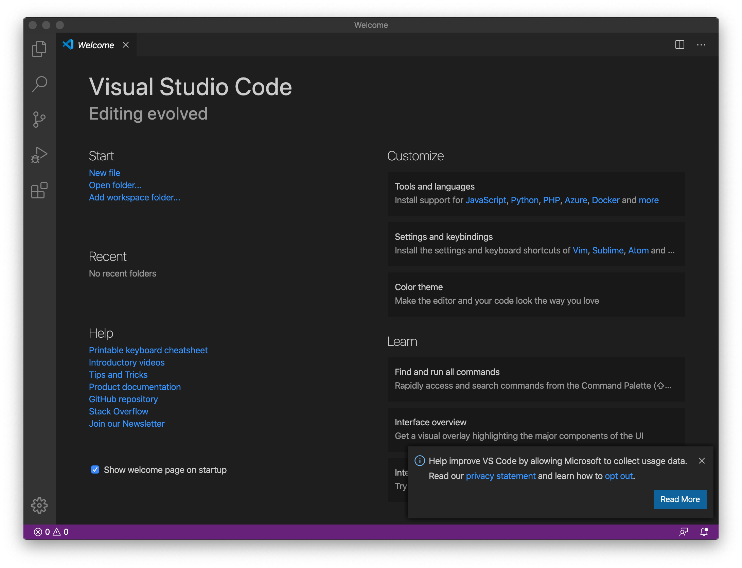
Task: Open the Explorer view in activity bar
Action: (x=39, y=49)
